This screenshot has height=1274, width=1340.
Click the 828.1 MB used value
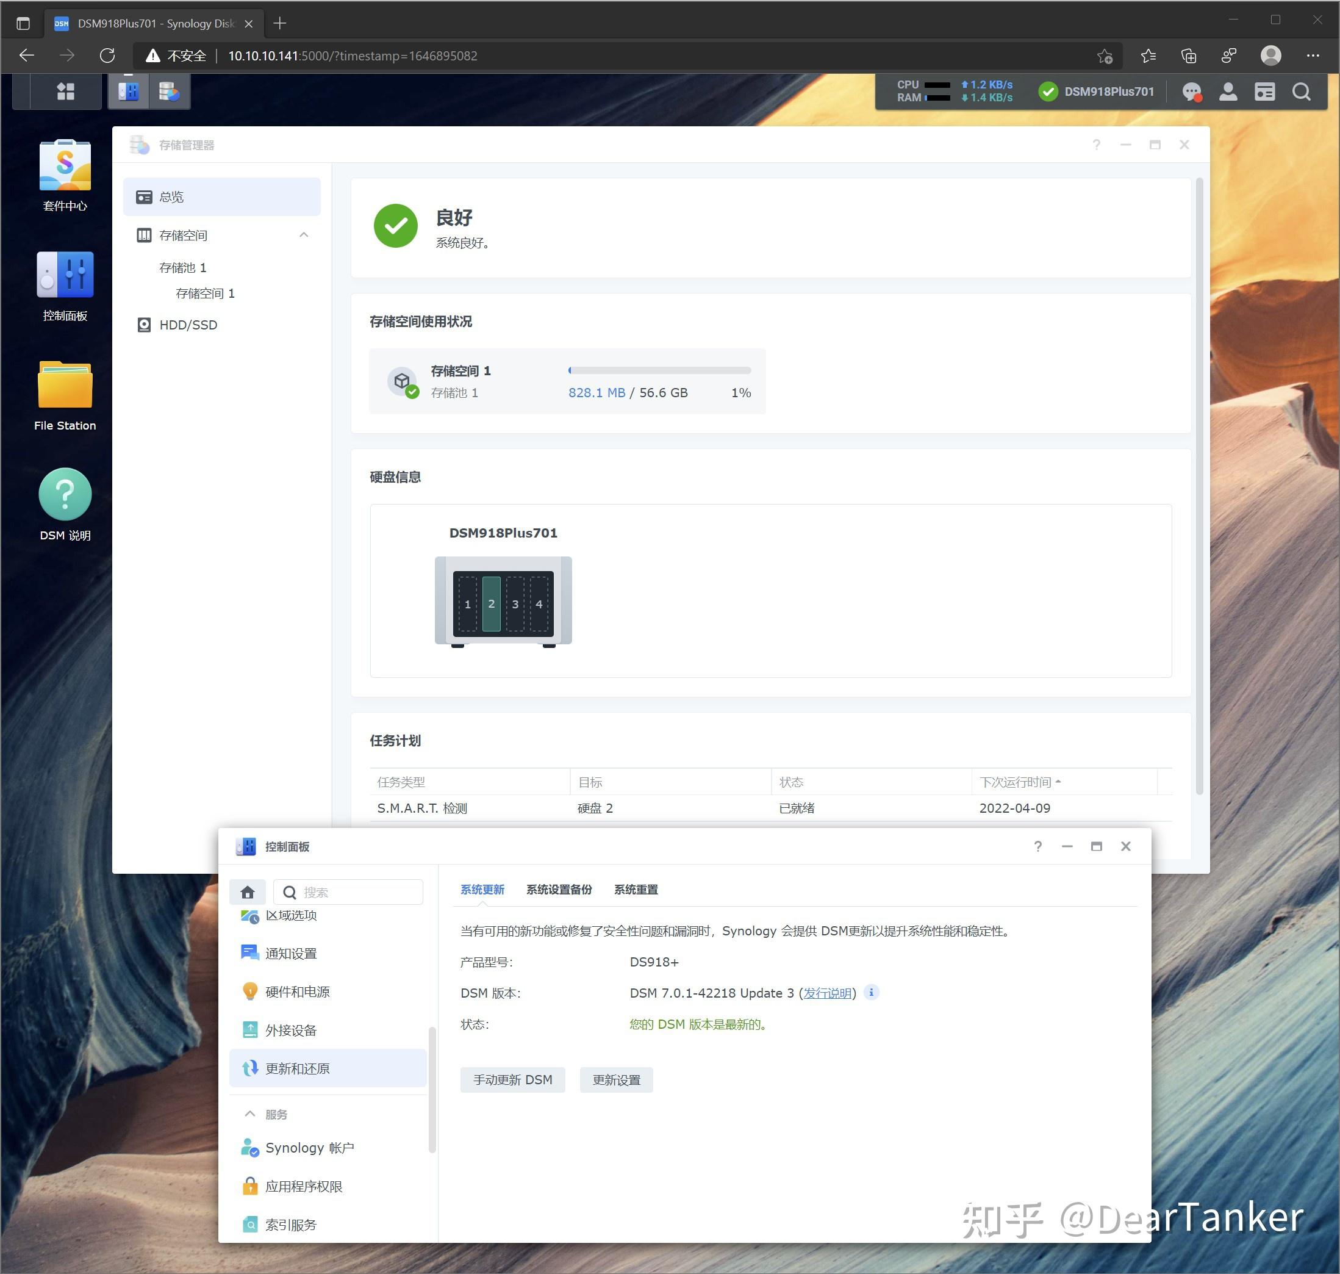[597, 392]
